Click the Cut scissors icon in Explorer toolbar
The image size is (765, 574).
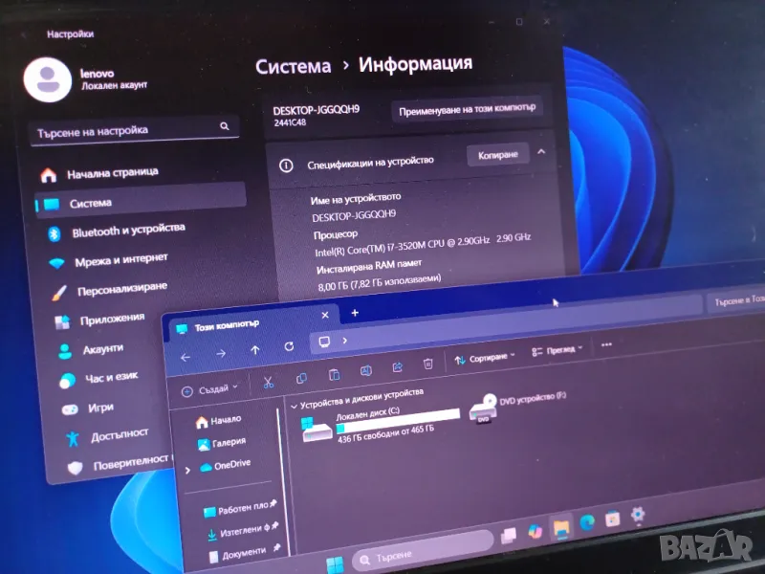[269, 383]
